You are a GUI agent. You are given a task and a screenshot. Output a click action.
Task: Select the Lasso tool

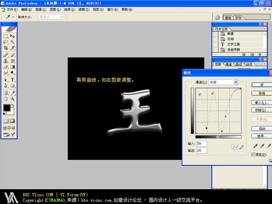[5, 42]
